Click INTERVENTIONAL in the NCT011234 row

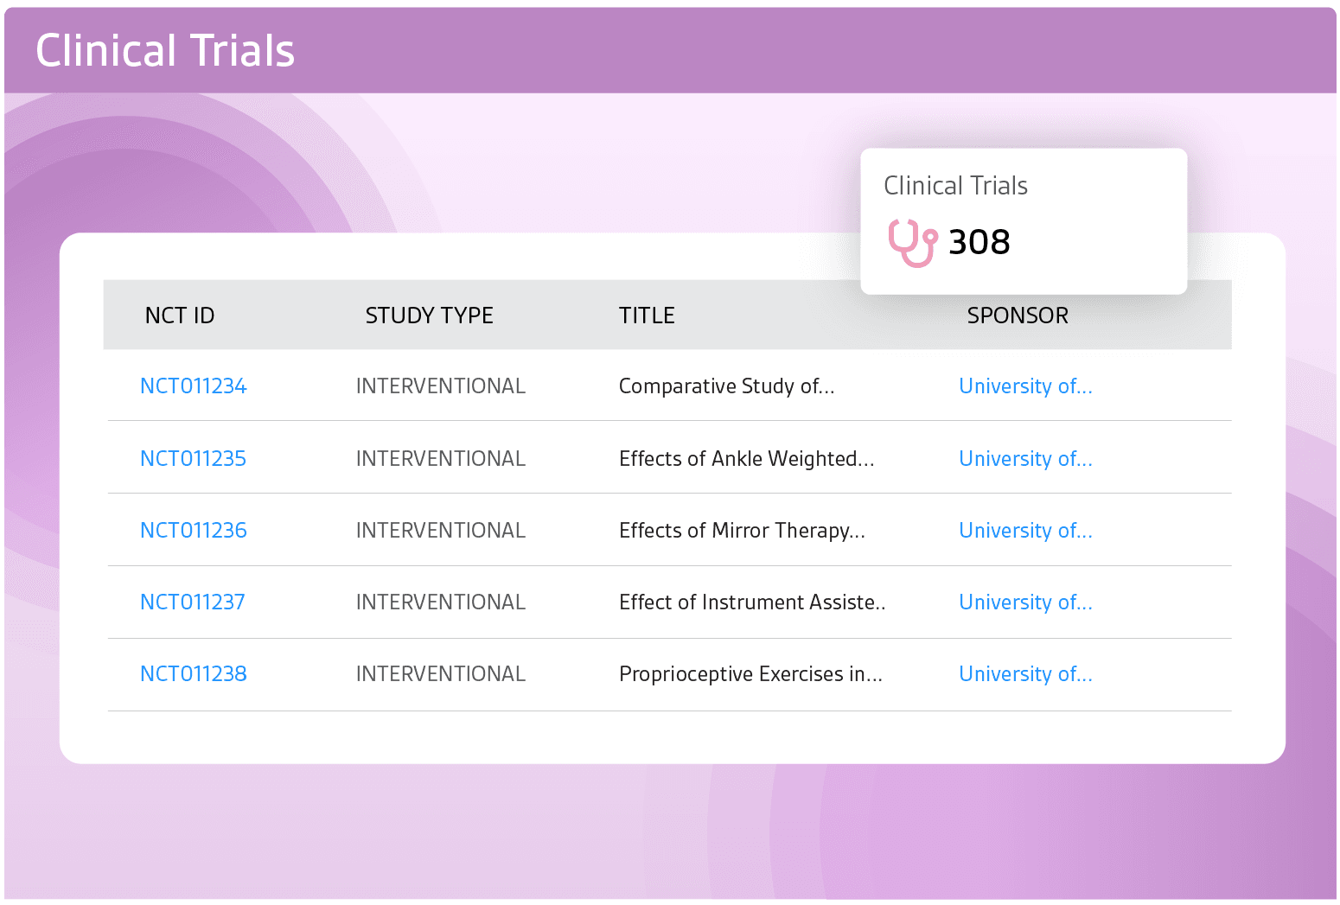tap(441, 386)
